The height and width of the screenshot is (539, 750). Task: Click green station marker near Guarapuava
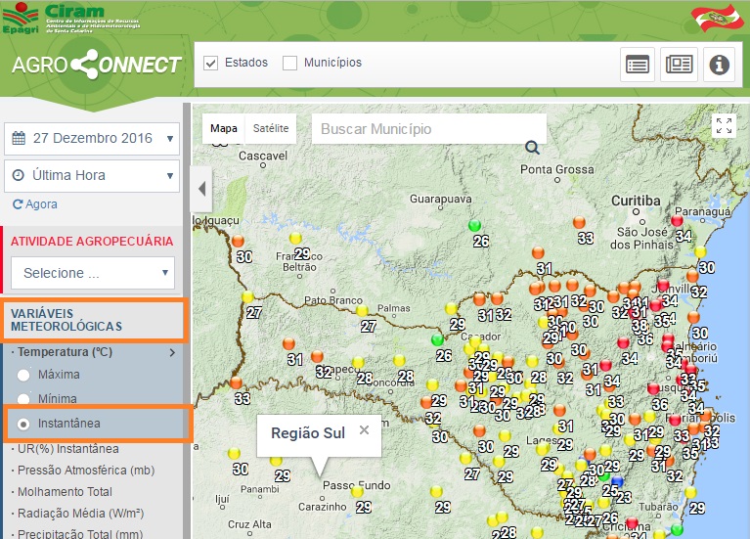pyautogui.click(x=474, y=225)
